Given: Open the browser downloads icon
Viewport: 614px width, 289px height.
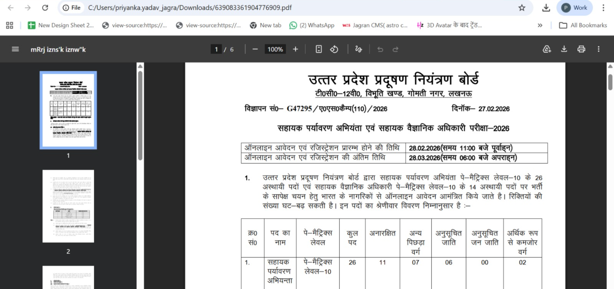Looking at the screenshot, I should (546, 8).
